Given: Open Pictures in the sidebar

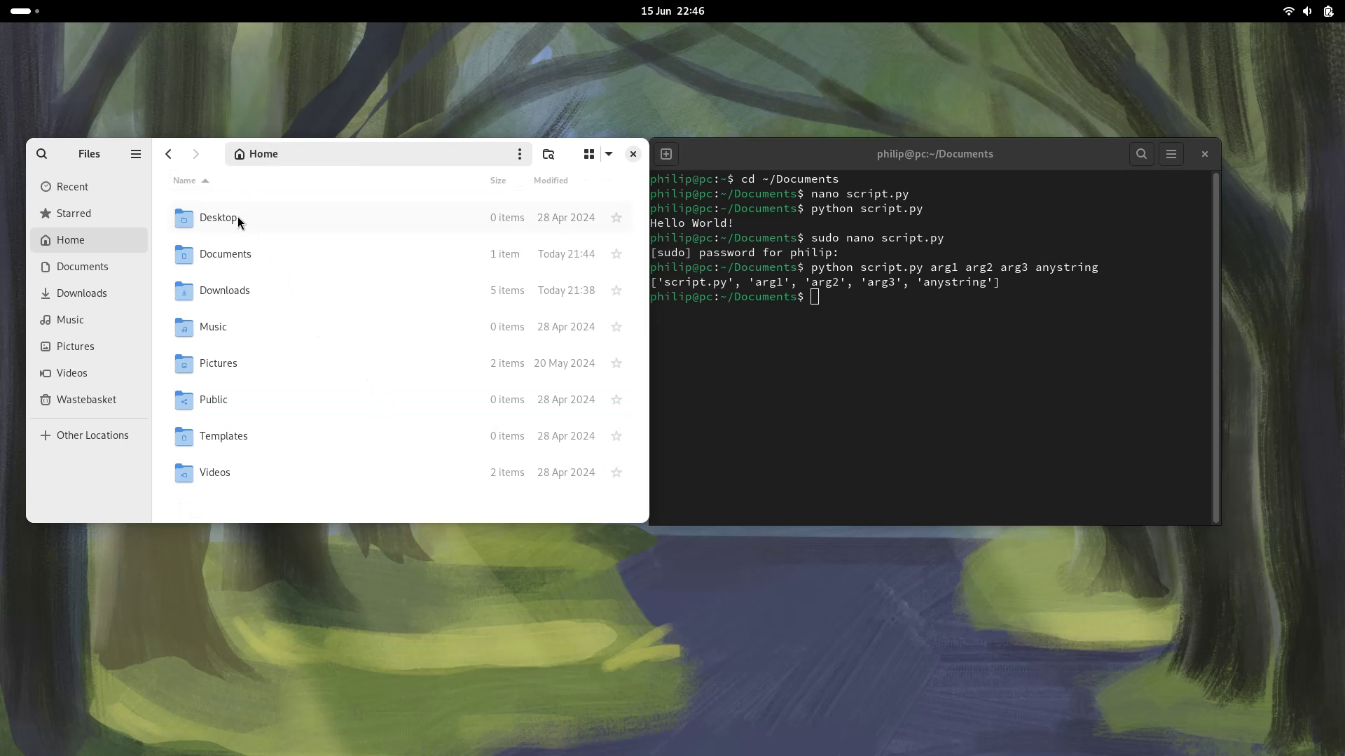Looking at the screenshot, I should (89, 346).
